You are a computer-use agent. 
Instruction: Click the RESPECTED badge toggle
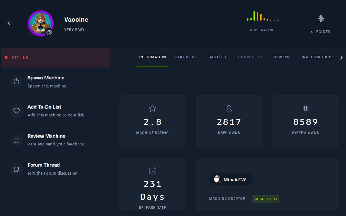(266, 199)
